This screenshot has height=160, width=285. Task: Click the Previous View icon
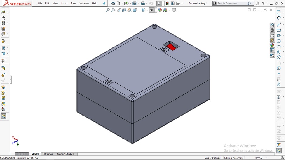[x=119, y=10]
